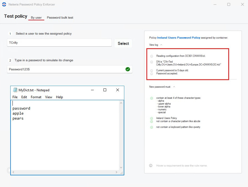Click info icon beside Hover a requirement hint
Screen dimensions: 248x187
click(151, 166)
